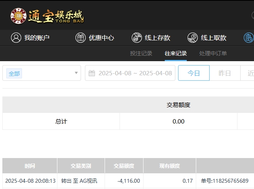Select the 全部 tag in filter
This screenshot has height=189, width=254.
pos(14,73)
